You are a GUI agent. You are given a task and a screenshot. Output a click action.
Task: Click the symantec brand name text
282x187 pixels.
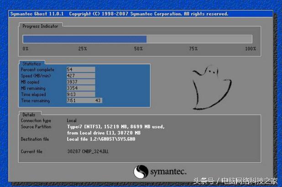click(x=168, y=171)
